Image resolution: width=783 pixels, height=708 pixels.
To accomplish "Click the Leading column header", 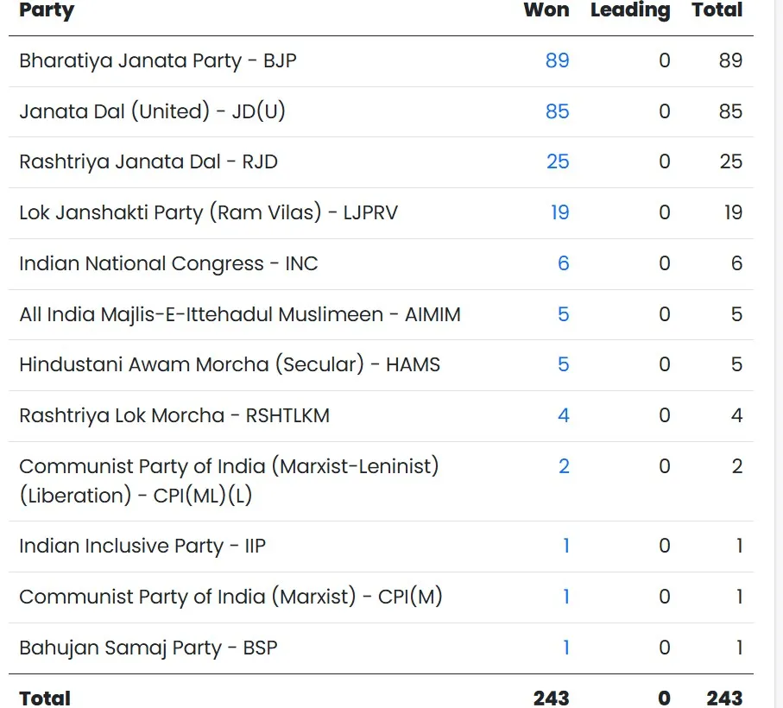I will point(629,10).
